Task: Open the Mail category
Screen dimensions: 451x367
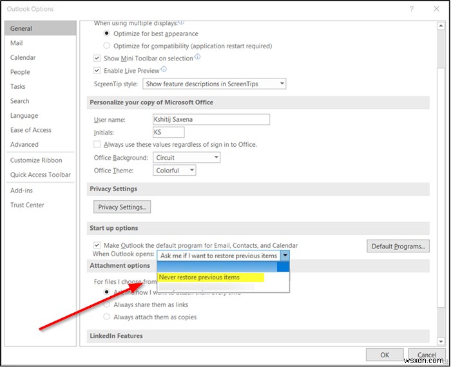Action: click(x=41, y=43)
